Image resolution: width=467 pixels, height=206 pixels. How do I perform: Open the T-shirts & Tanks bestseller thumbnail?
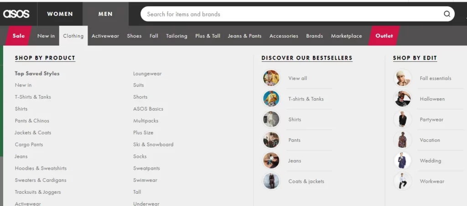point(271,99)
